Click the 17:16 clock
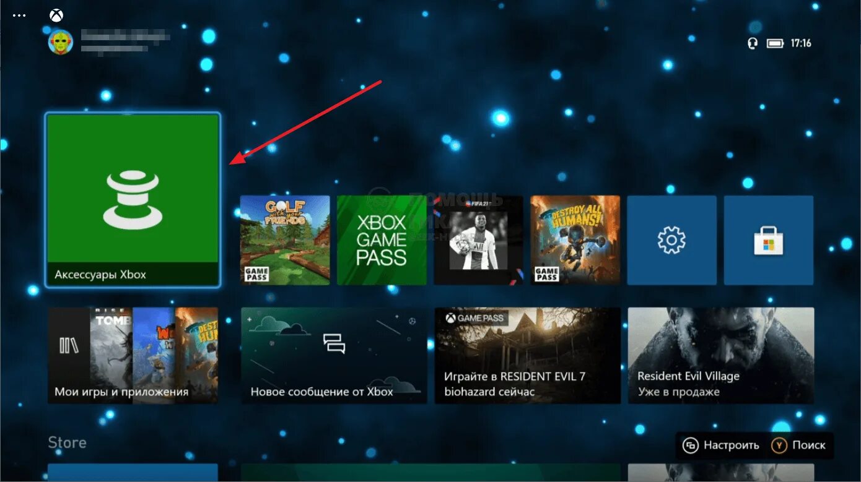Image resolution: width=861 pixels, height=482 pixels. 801,43
